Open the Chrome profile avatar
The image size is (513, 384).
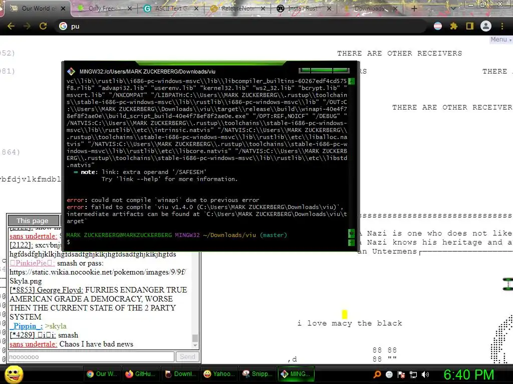pyautogui.click(x=486, y=26)
